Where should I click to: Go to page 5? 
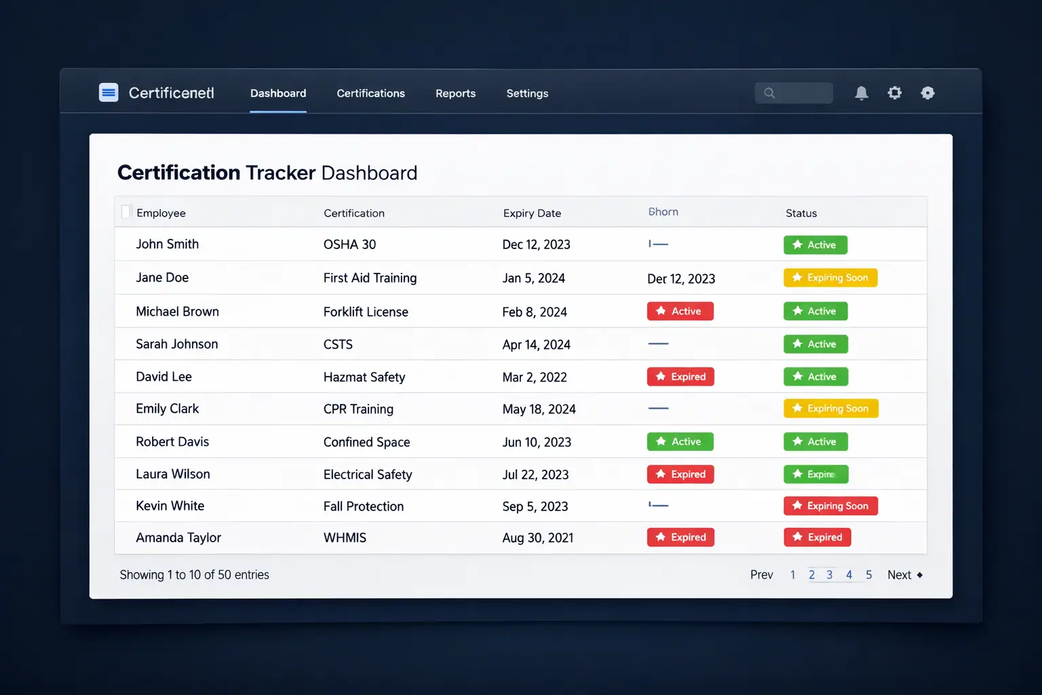tap(868, 575)
